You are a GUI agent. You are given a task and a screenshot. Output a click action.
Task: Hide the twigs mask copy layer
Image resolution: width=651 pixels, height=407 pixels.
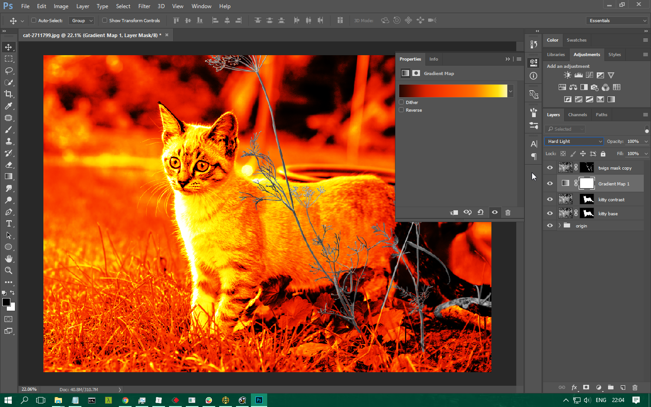[550, 168]
